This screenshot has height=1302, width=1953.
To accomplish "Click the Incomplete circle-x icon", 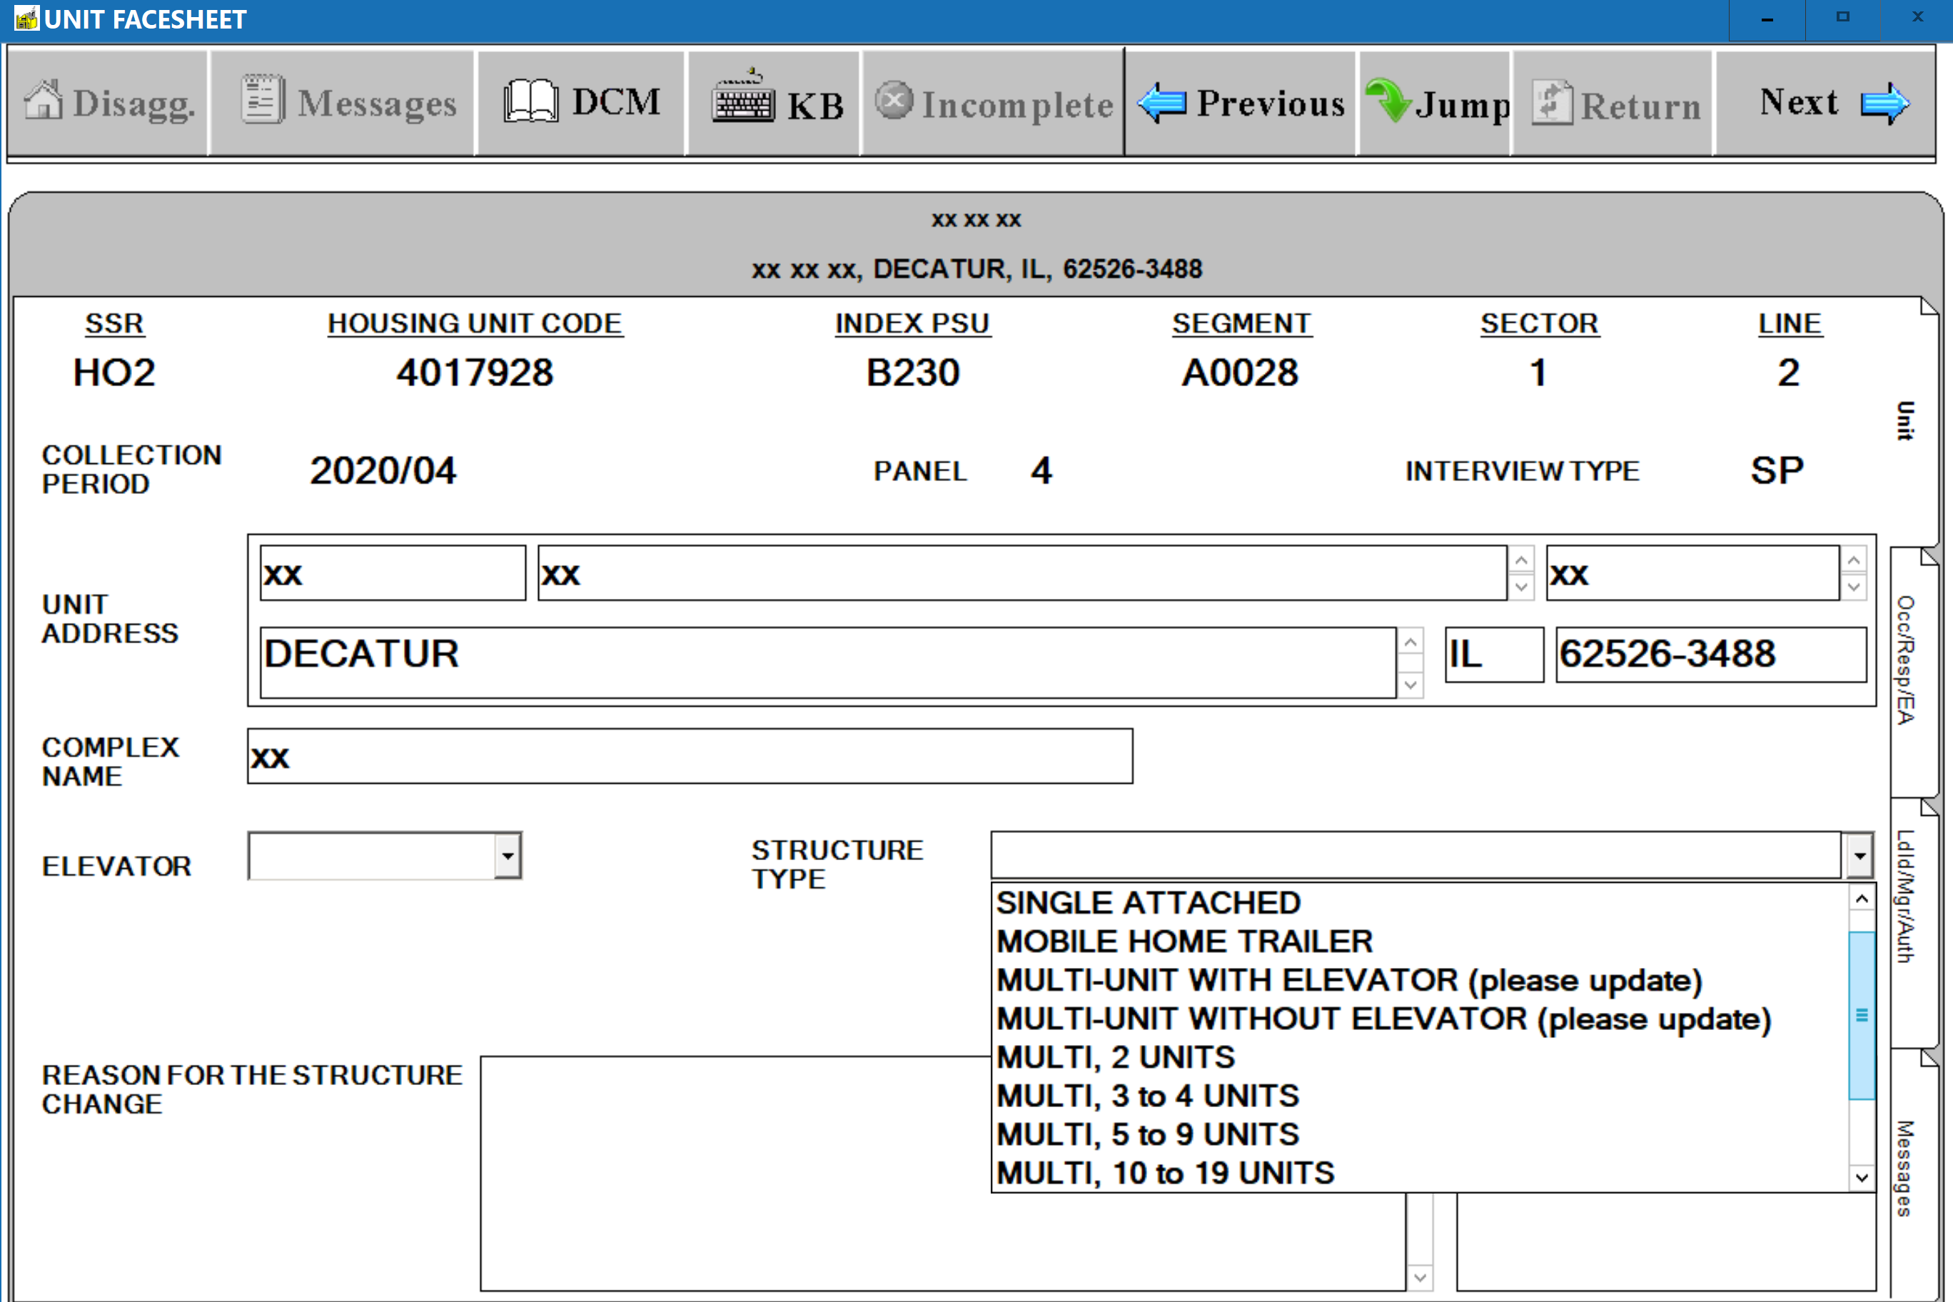I will point(894,101).
